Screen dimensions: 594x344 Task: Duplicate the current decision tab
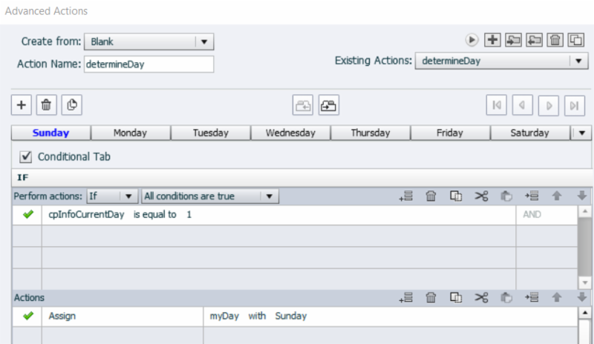pos(71,105)
